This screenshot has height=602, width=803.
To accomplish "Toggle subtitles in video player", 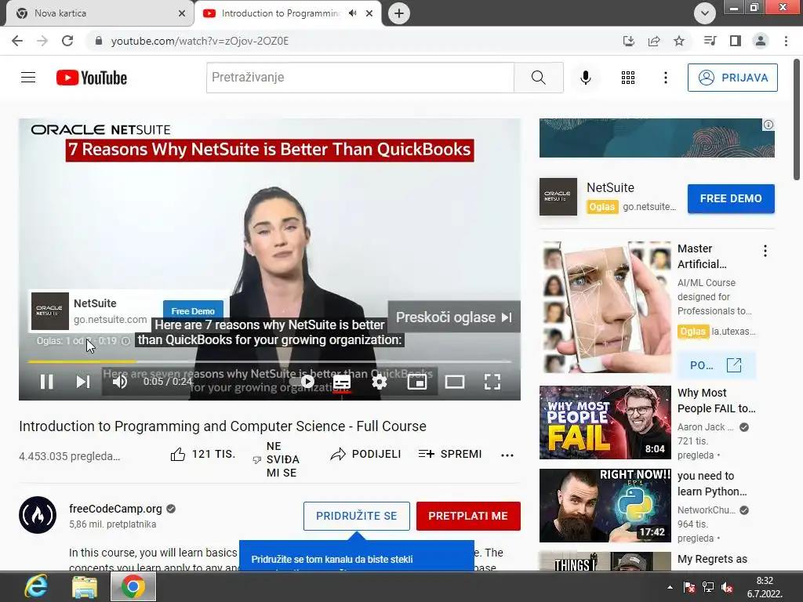I will (x=342, y=382).
